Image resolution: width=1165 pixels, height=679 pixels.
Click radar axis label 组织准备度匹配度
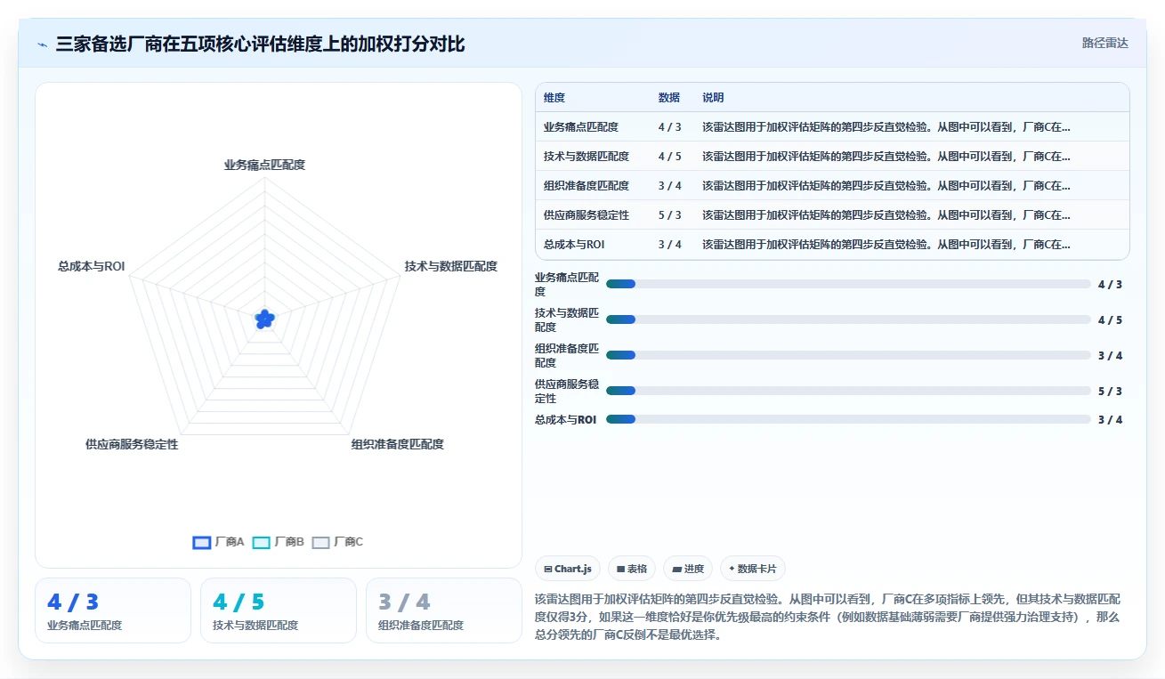397,444
